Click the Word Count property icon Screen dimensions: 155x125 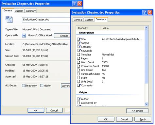click(x=78, y=62)
